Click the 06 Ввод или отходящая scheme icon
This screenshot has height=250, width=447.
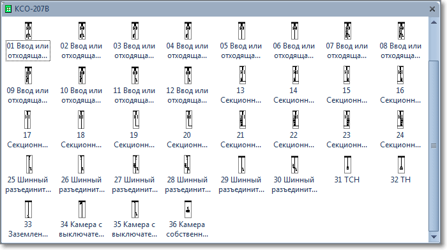click(294, 31)
